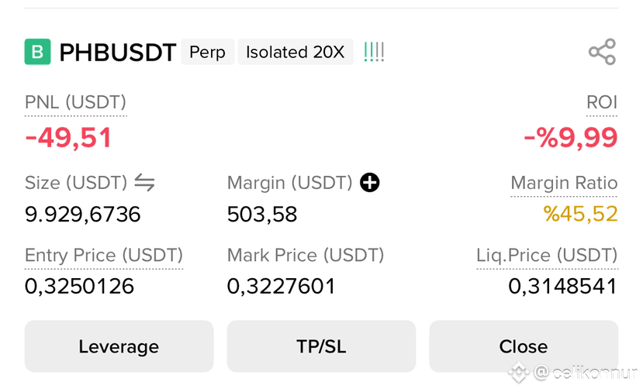Screen dimensions: 643x392
Task: Add margin with the plus icon
Action: (x=369, y=182)
